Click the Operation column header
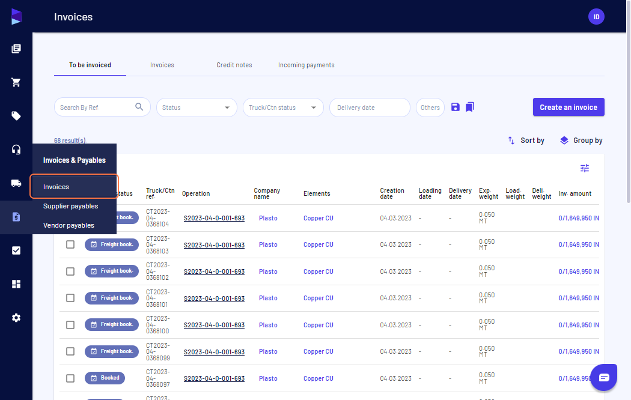 click(x=196, y=193)
